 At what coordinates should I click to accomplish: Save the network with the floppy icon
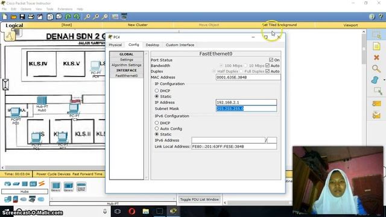coord(22,17)
